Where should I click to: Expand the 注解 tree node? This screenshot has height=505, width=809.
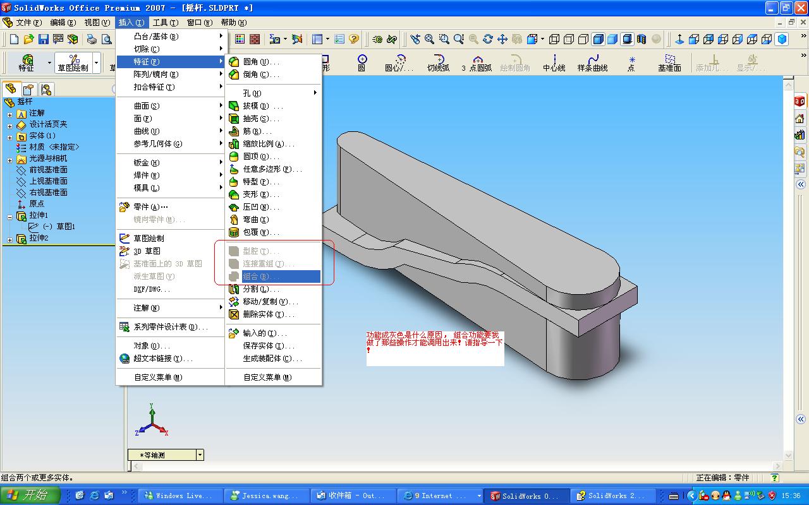(10, 115)
